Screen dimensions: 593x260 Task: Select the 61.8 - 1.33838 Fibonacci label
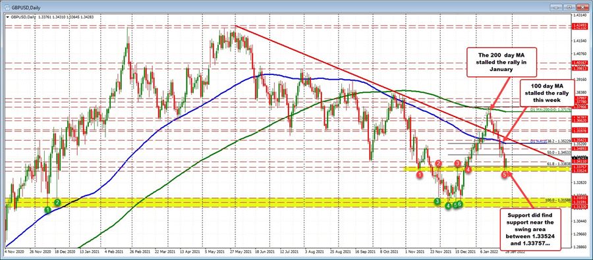pos(559,164)
